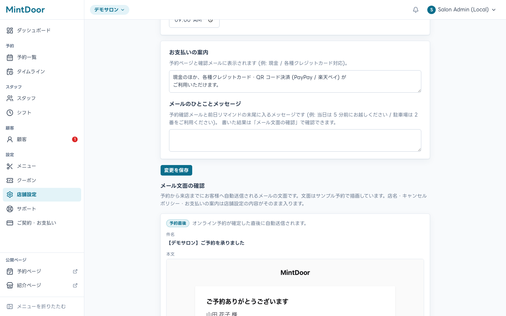Viewport: 506px width, 316px height.
Task: Go to ダッシュボード in sidebar
Action: [x=42, y=31]
